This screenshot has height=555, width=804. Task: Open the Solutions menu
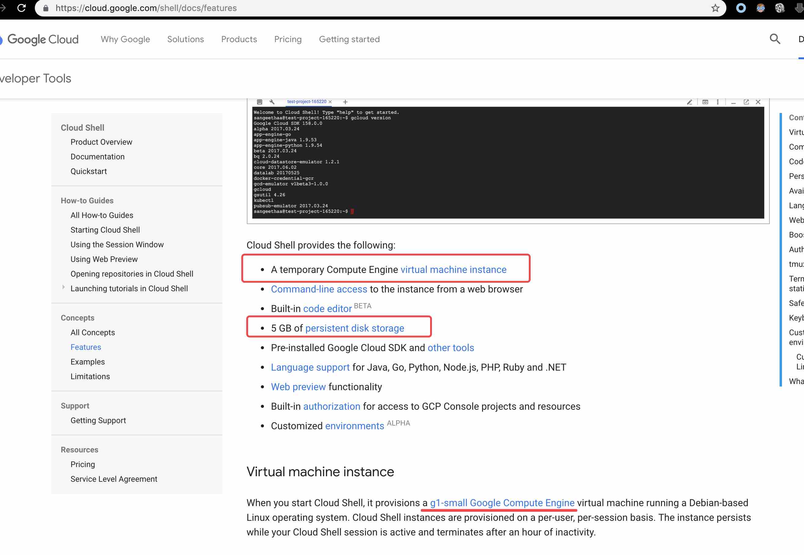coord(185,39)
